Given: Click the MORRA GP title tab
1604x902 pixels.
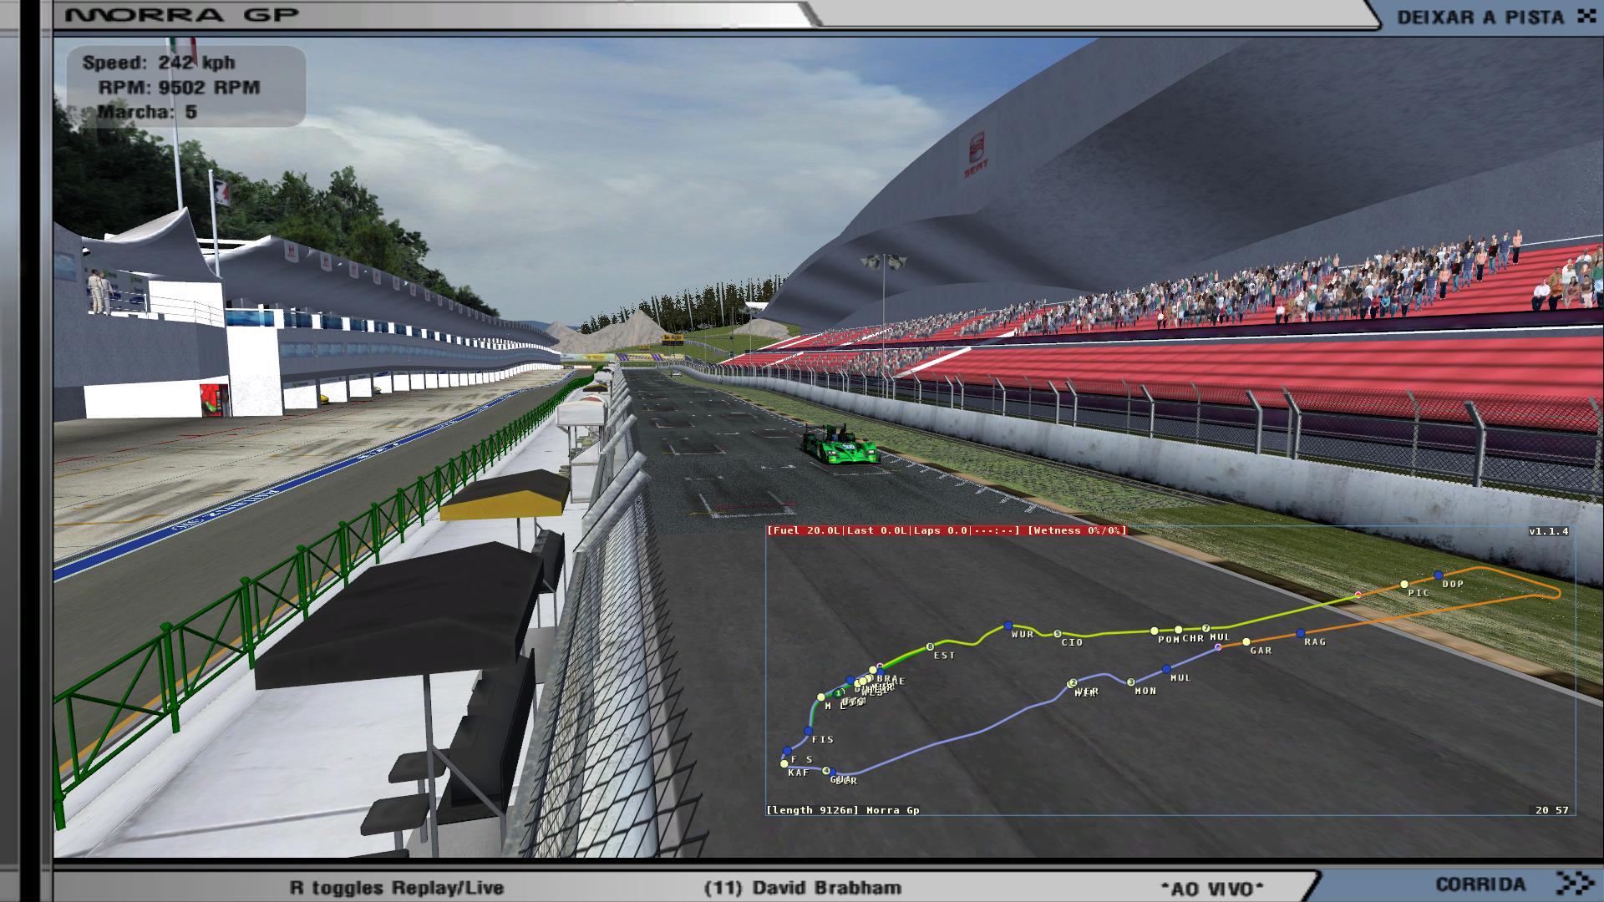Looking at the screenshot, I should 181,15.
